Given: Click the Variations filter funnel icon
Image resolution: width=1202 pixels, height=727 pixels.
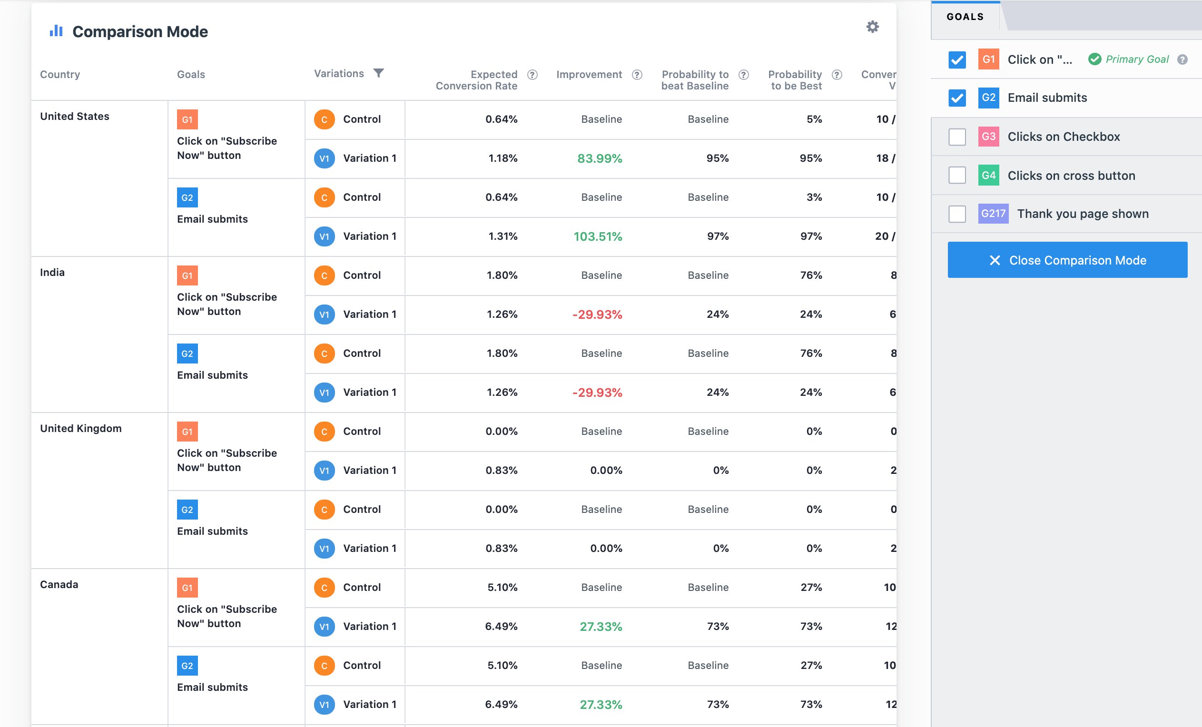Looking at the screenshot, I should pyautogui.click(x=379, y=73).
